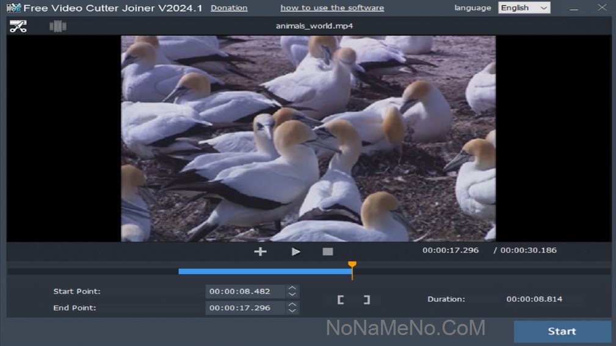Stop the video playback

click(328, 251)
